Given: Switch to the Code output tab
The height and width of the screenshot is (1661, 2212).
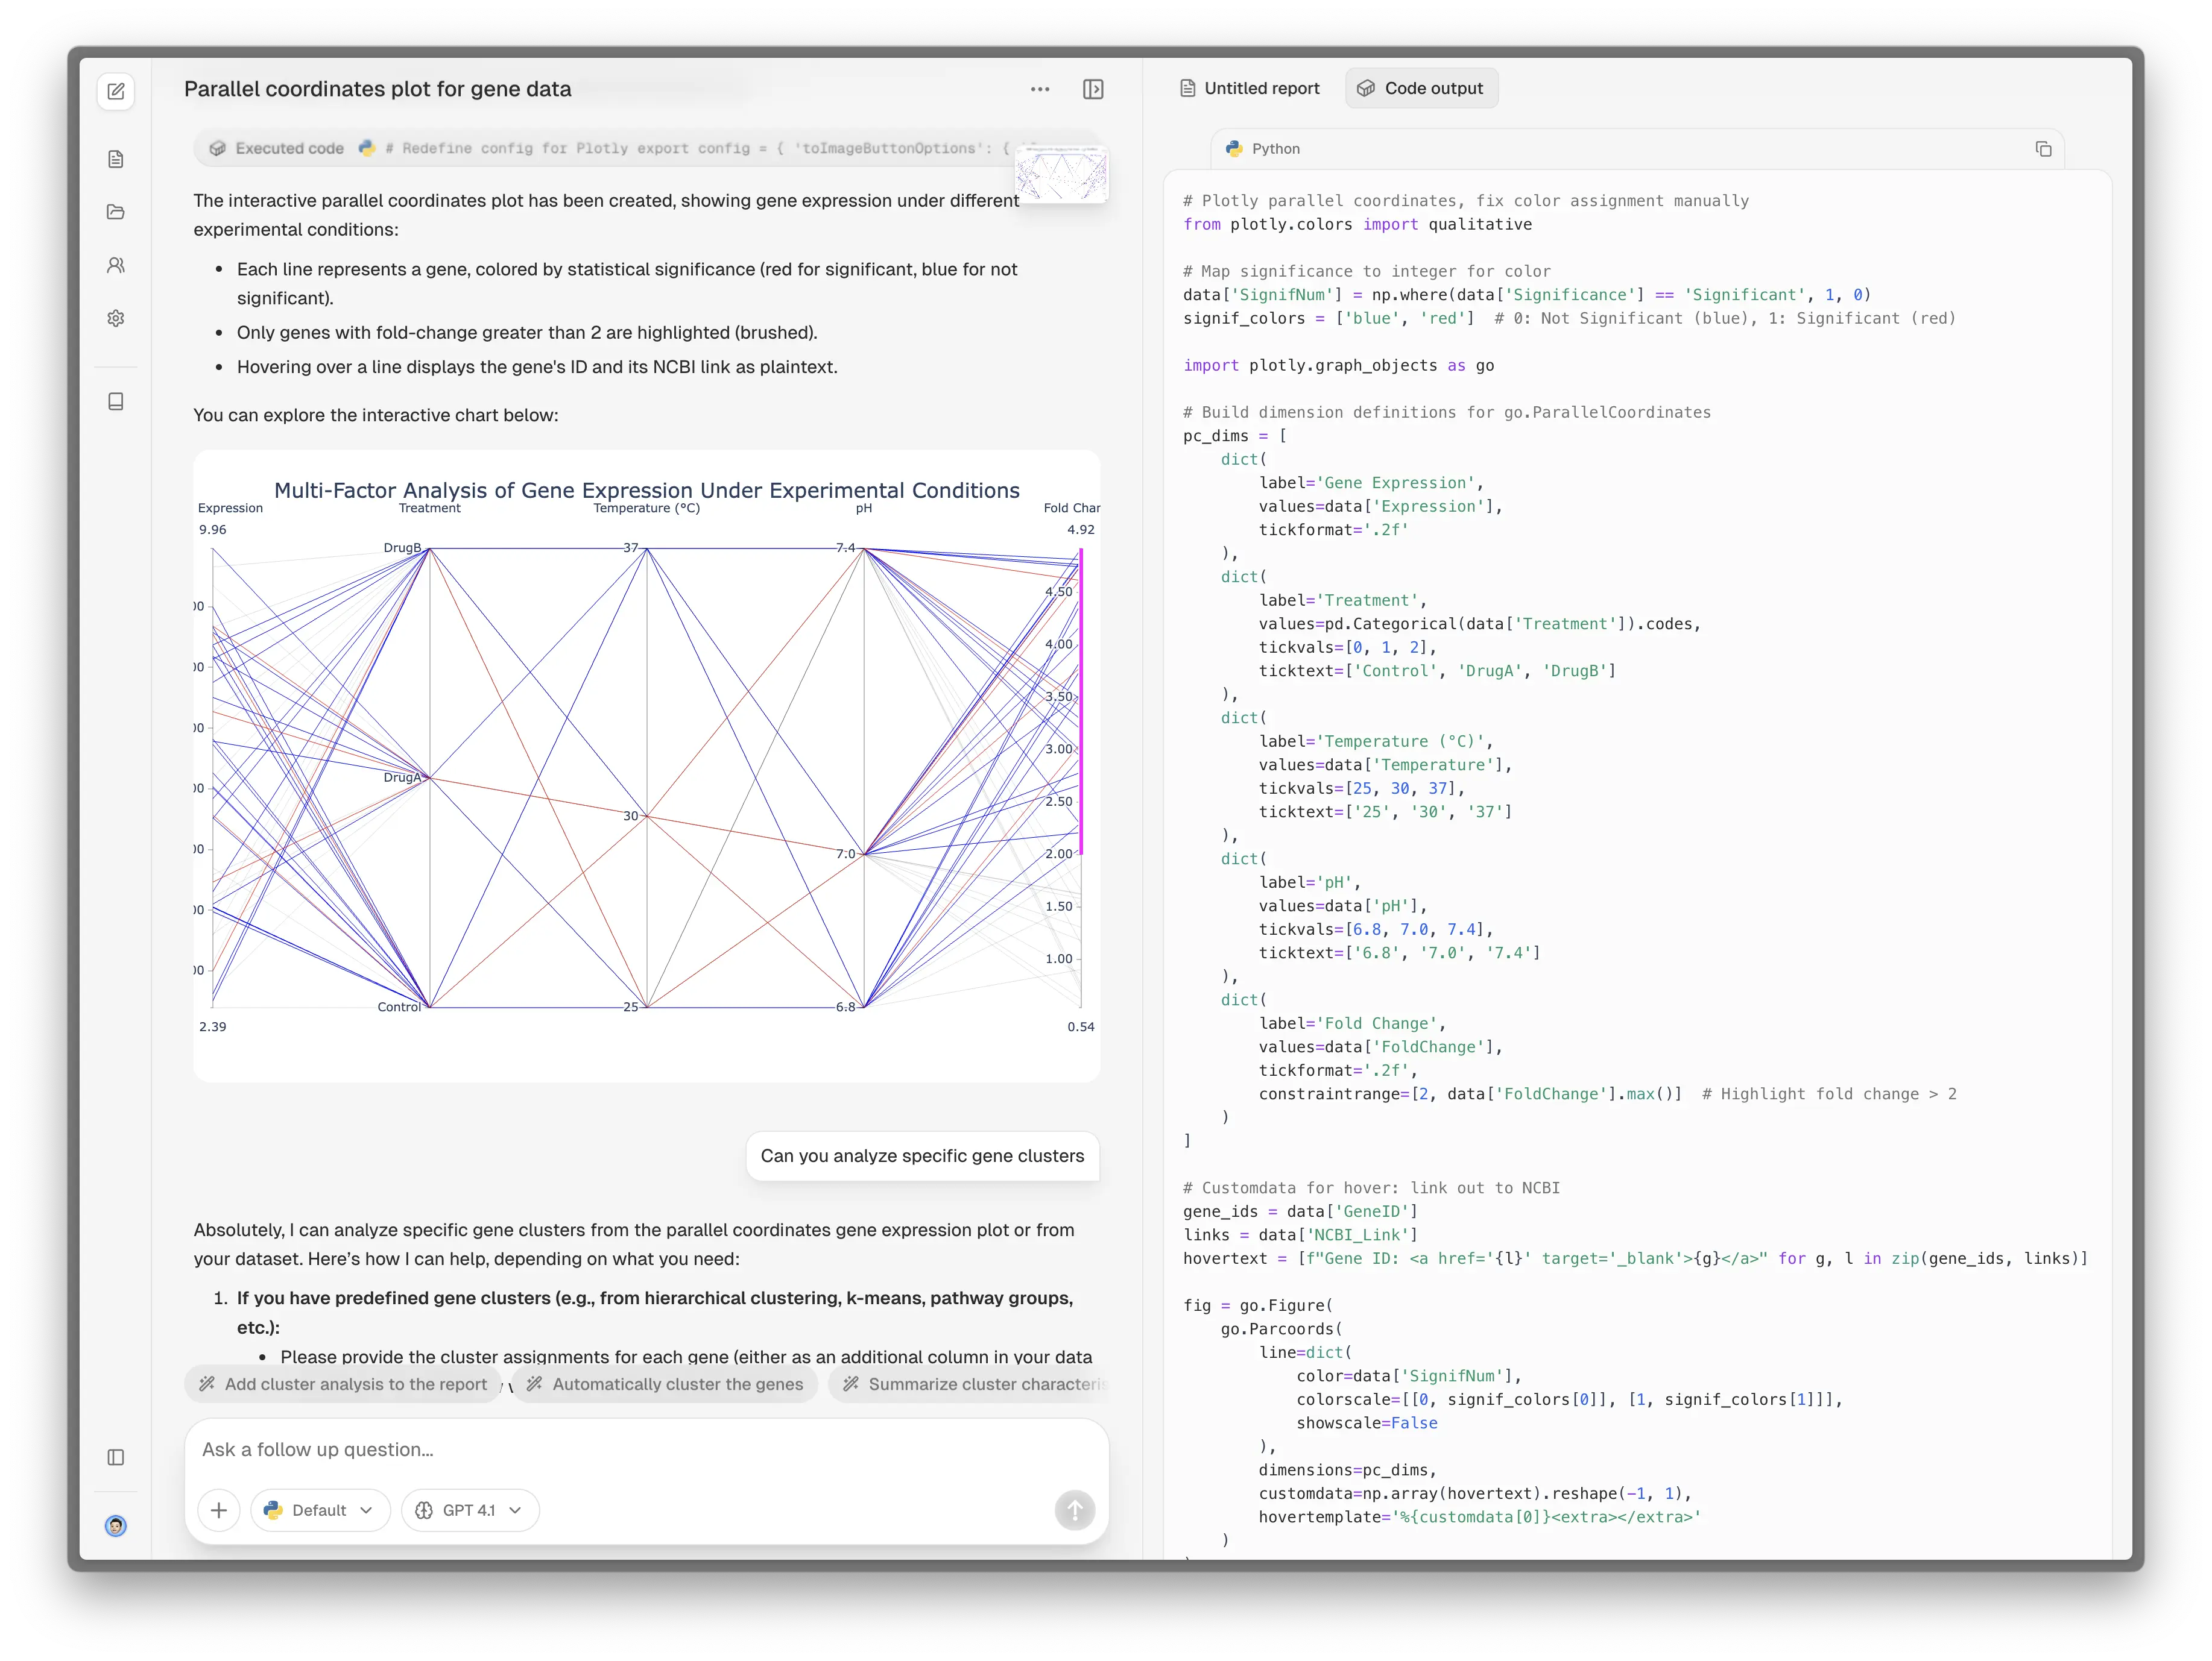Looking at the screenshot, I should coord(1421,88).
